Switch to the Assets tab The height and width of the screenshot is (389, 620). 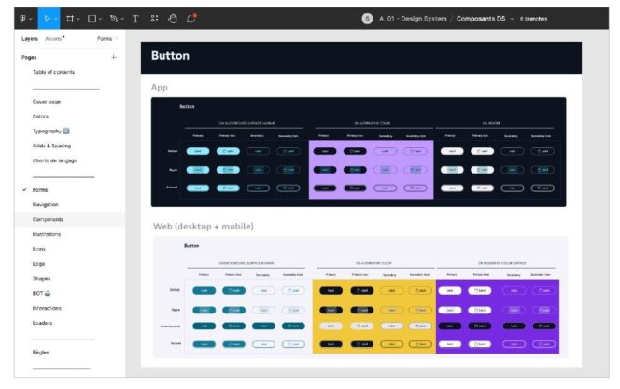[x=53, y=39]
